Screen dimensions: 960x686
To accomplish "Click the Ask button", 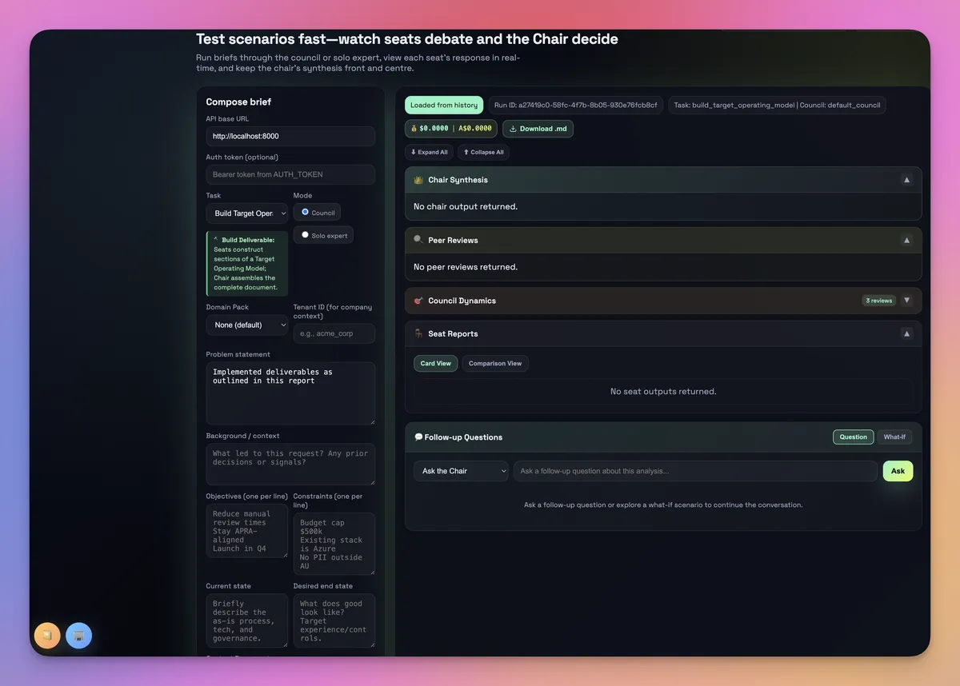I will tap(897, 471).
